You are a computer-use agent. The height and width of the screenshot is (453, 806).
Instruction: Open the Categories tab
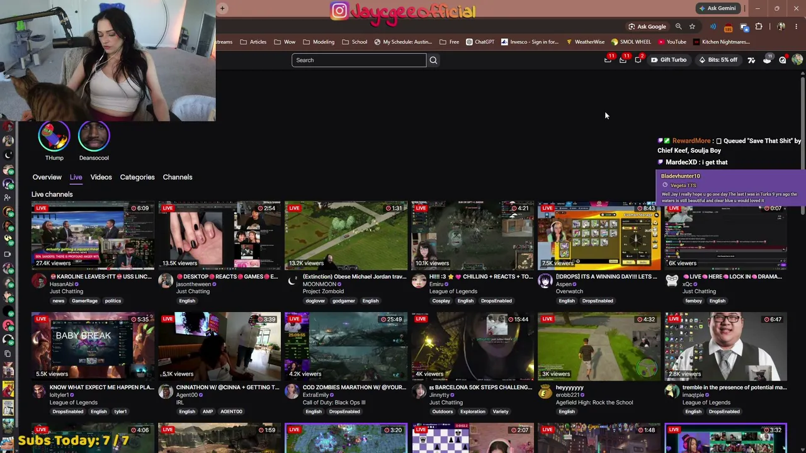pos(137,177)
